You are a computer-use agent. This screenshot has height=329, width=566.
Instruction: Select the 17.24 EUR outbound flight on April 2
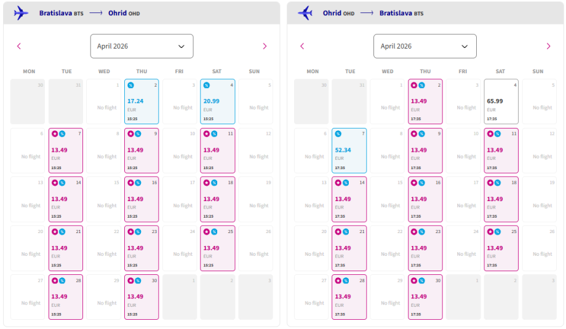click(x=141, y=101)
